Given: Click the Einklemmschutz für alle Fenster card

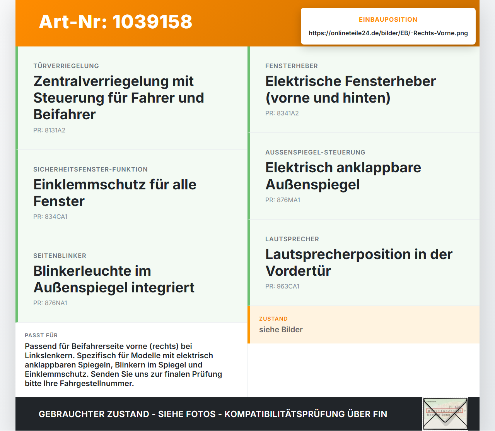Looking at the screenshot, I should [131, 193].
